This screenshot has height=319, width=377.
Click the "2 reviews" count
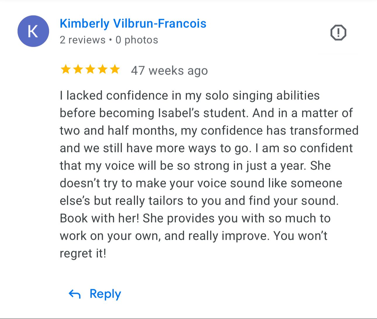pos(82,40)
